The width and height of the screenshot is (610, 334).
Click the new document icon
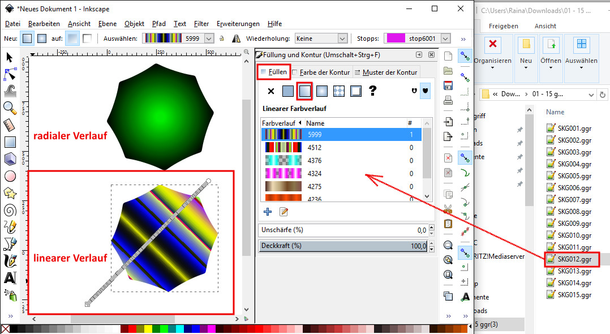click(x=448, y=57)
